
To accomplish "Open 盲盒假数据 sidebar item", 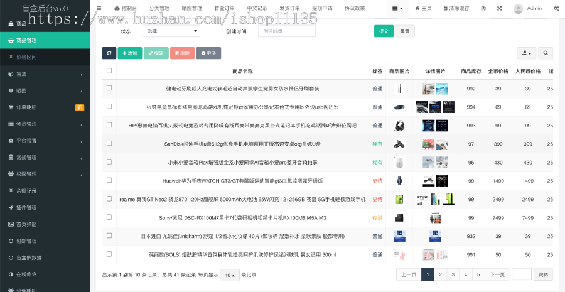I will pyautogui.click(x=45, y=257).
